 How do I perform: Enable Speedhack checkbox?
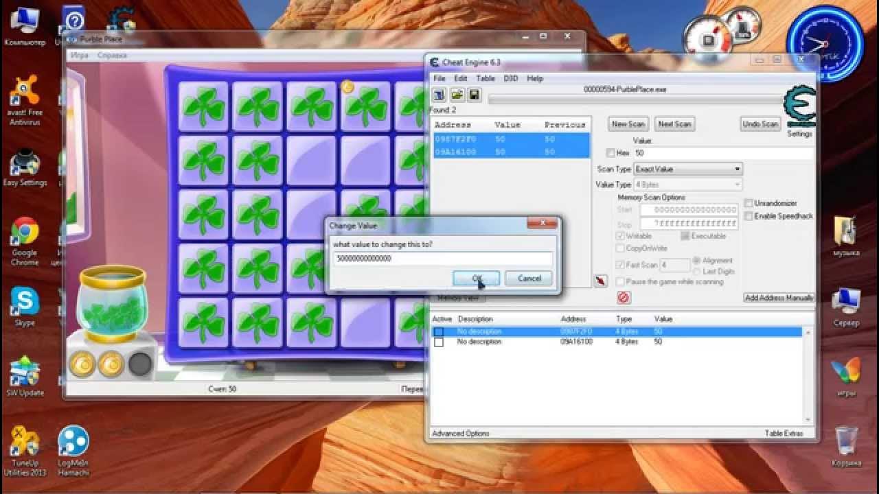point(749,216)
